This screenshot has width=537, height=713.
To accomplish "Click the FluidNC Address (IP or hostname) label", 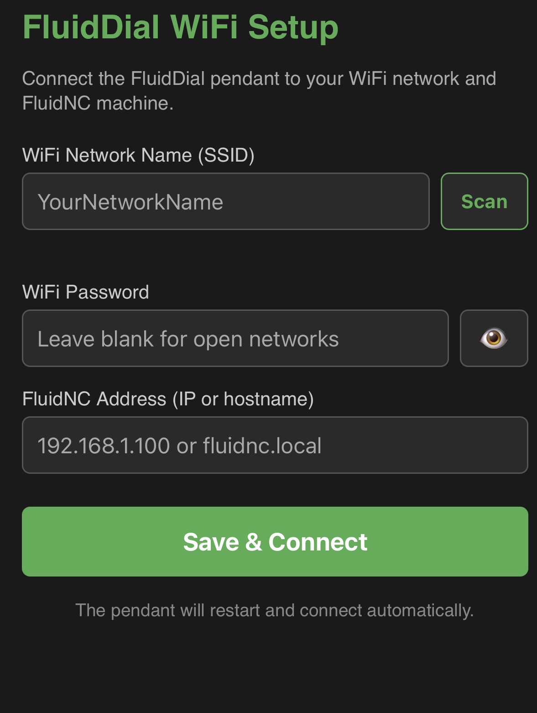I will click(x=168, y=399).
